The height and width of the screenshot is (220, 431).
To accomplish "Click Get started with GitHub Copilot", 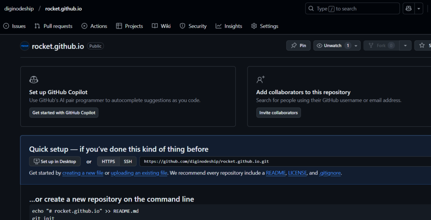I will pyautogui.click(x=64, y=113).
